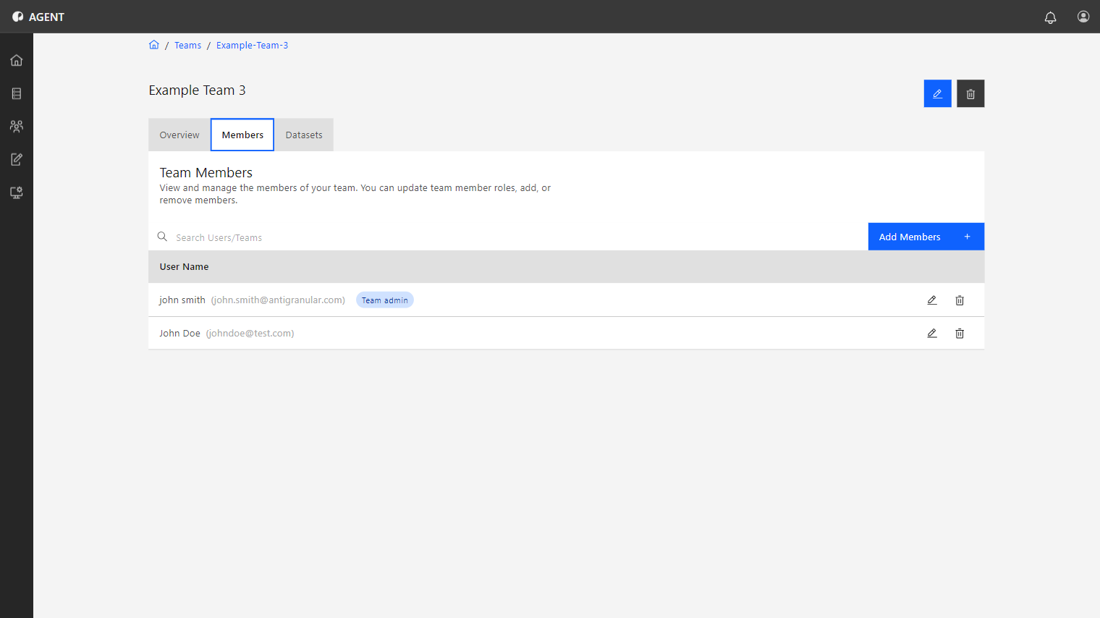Viewport: 1100px width, 618px height.
Task: Edit john smith's member role
Action: pos(932,300)
